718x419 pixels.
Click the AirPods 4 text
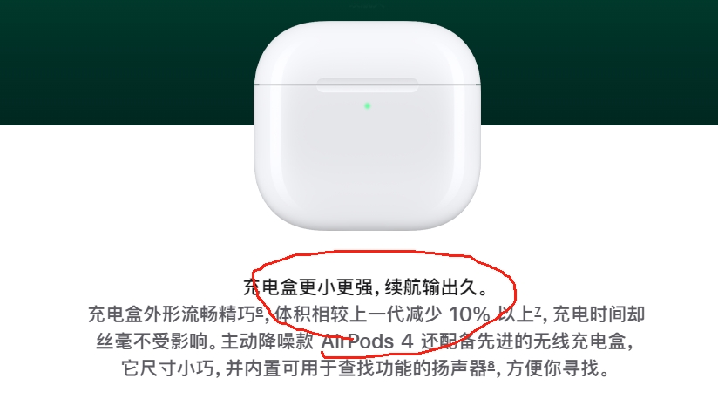pyautogui.click(x=367, y=341)
